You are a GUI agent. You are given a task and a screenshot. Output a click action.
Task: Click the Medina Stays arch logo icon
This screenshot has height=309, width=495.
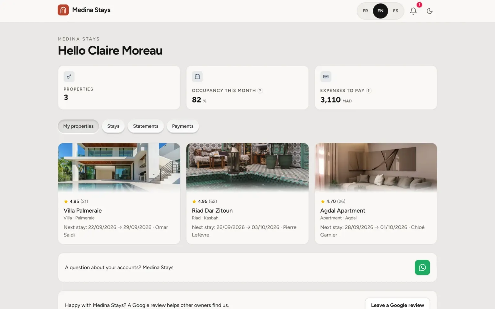[63, 10]
